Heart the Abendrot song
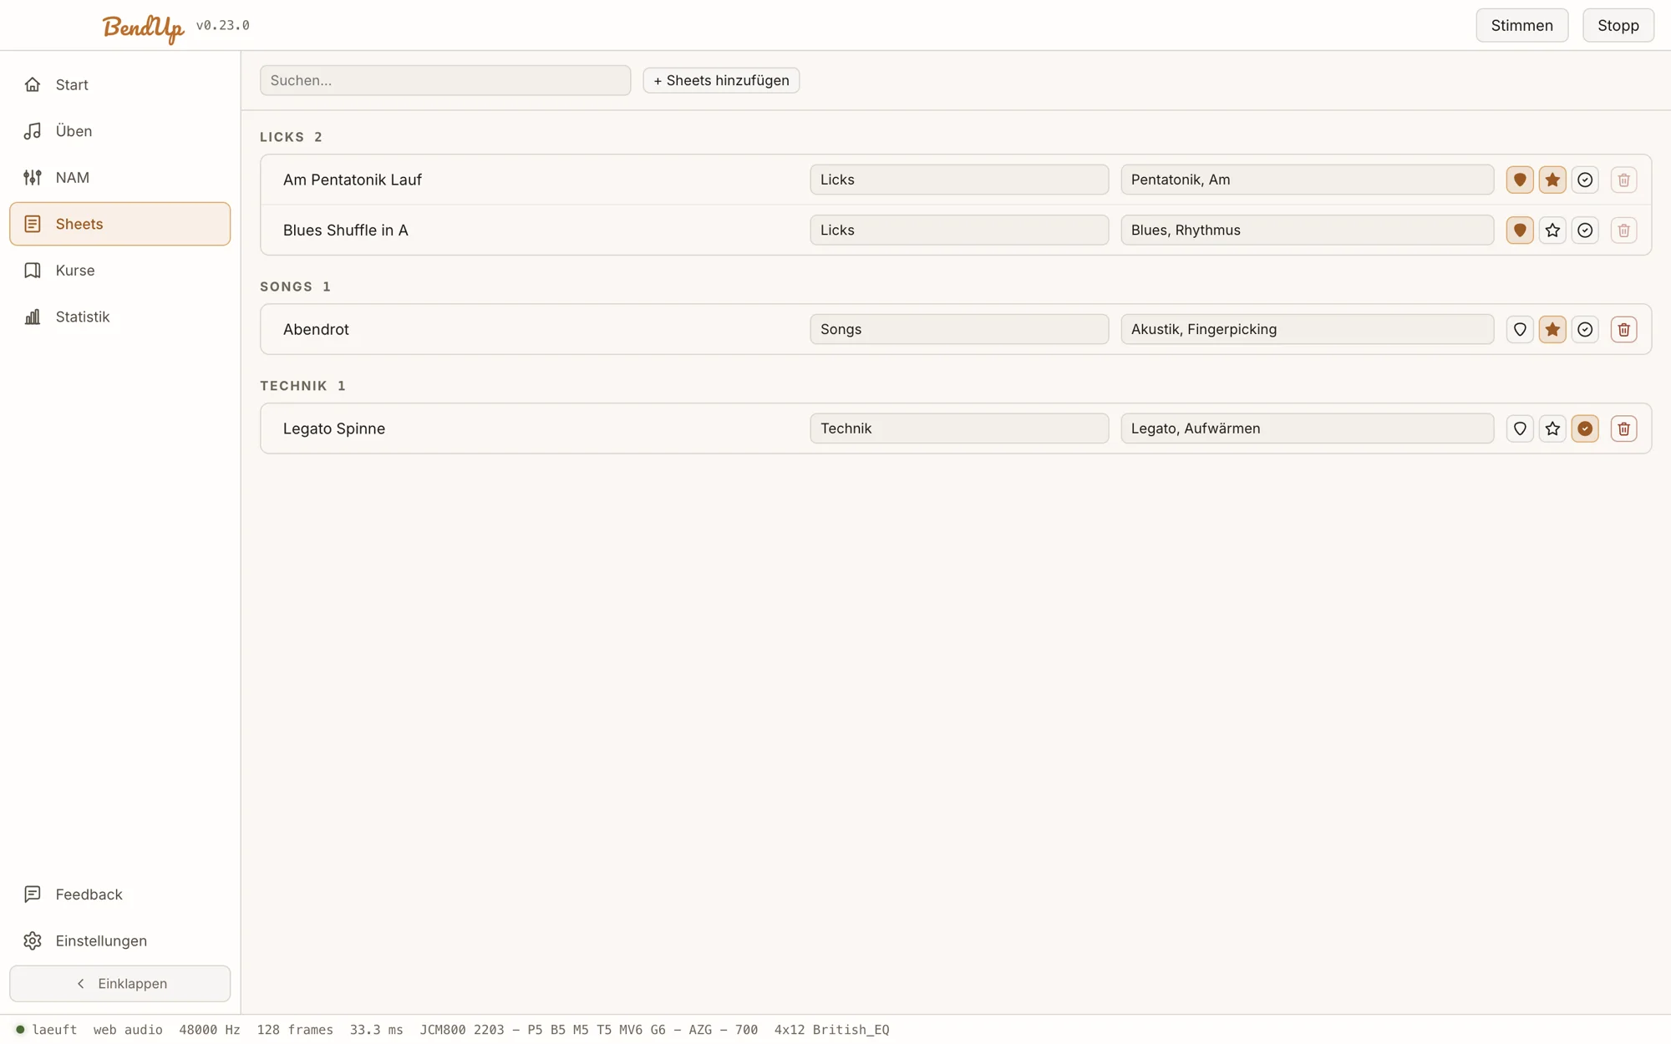 click(1520, 329)
